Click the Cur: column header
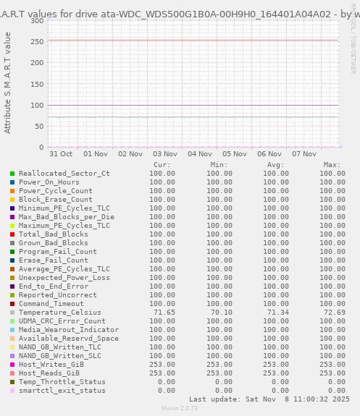Screen dimensions: 360x416 162,165
